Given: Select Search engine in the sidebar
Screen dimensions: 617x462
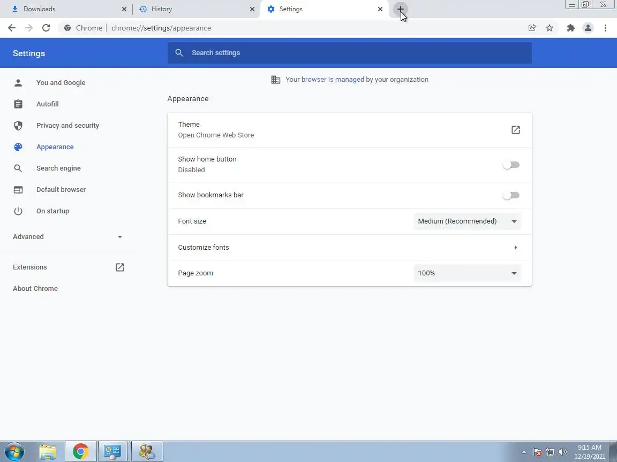Looking at the screenshot, I should (x=58, y=168).
